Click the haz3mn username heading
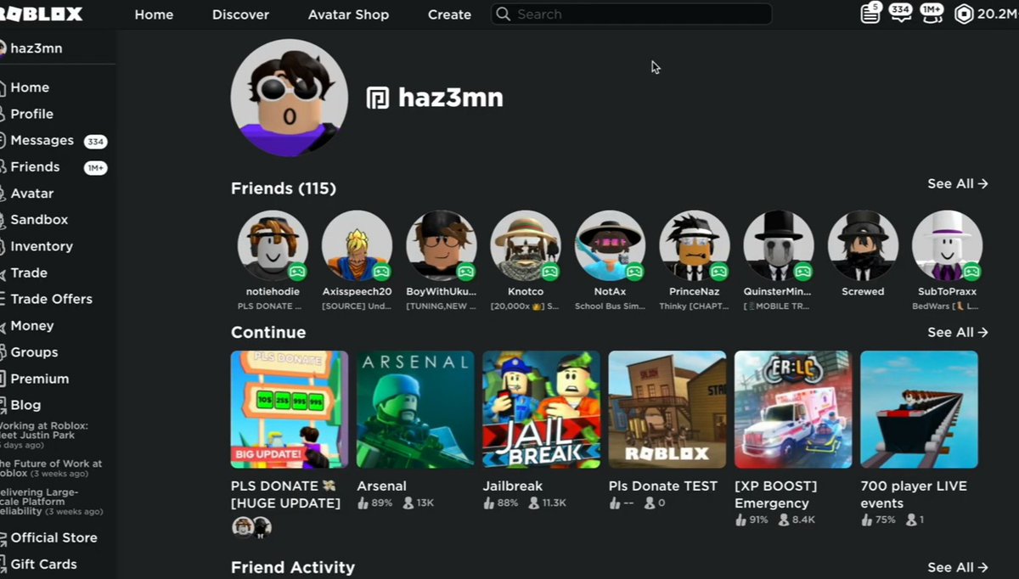1019x579 pixels. pyautogui.click(x=451, y=98)
